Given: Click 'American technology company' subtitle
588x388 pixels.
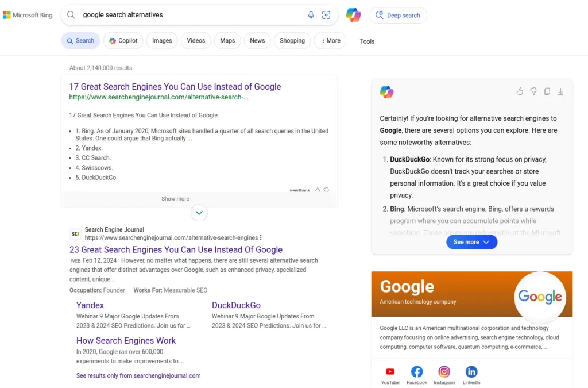Looking at the screenshot, I should point(418,302).
